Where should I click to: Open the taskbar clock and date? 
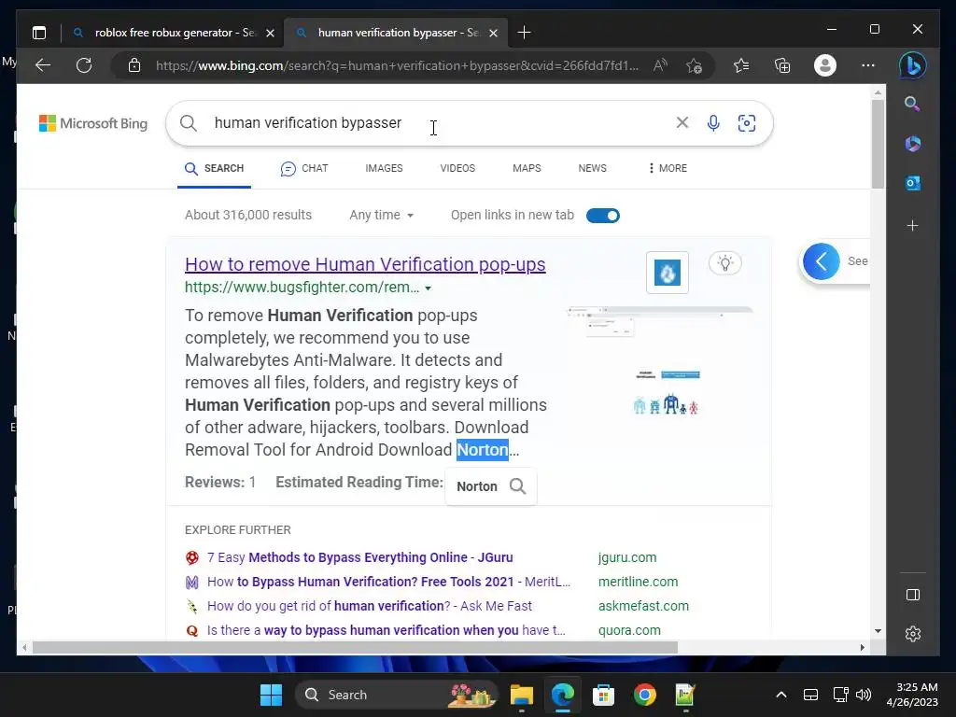[912, 695]
